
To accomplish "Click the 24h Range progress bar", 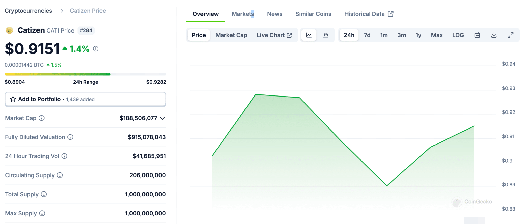I will (x=85, y=74).
